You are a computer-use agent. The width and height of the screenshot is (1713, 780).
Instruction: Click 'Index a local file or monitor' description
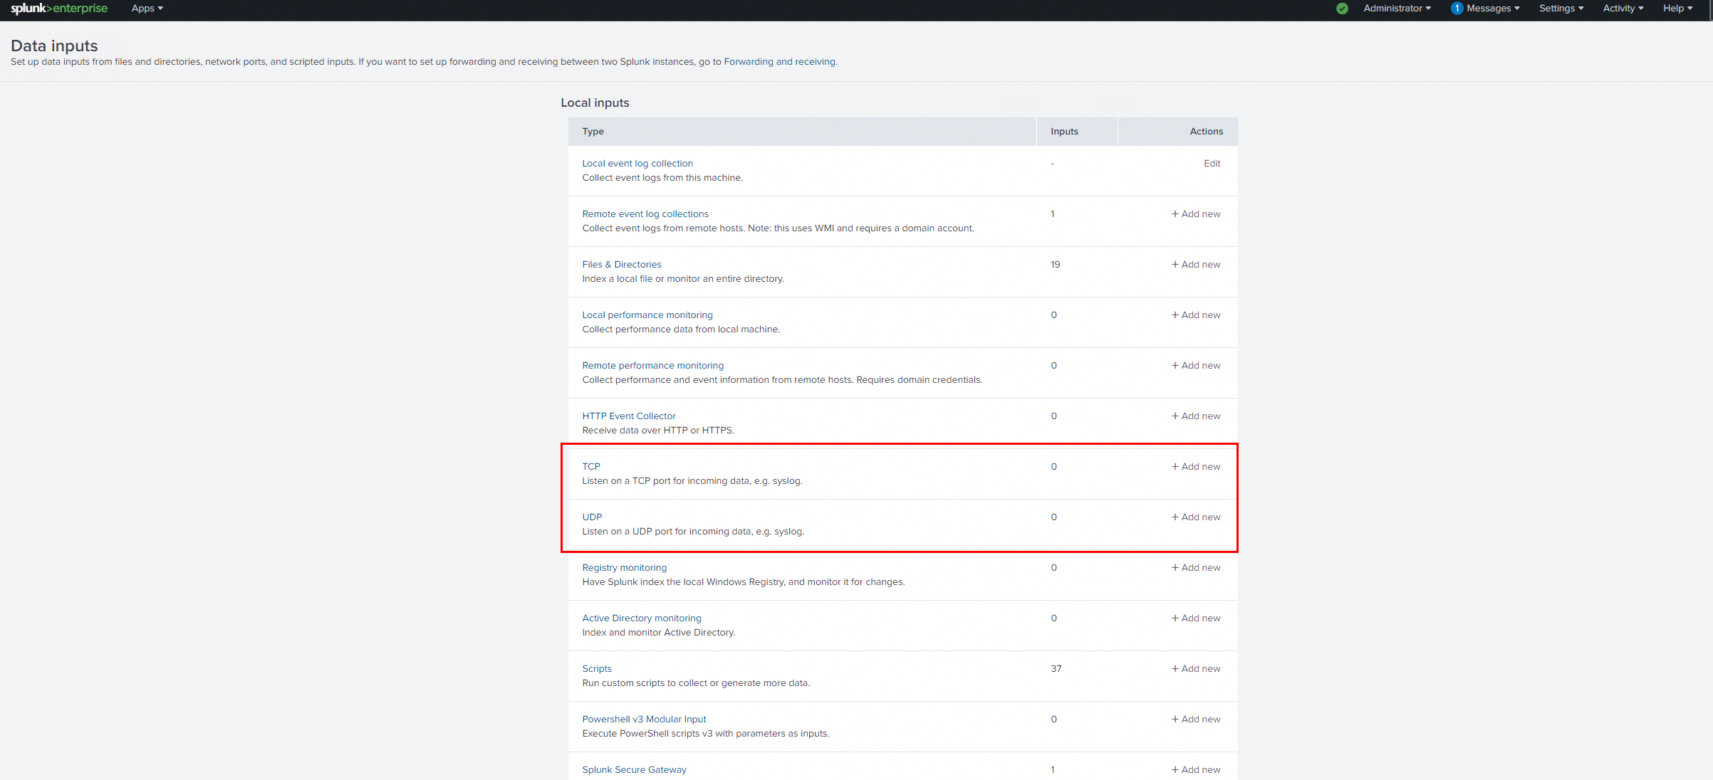coord(683,279)
